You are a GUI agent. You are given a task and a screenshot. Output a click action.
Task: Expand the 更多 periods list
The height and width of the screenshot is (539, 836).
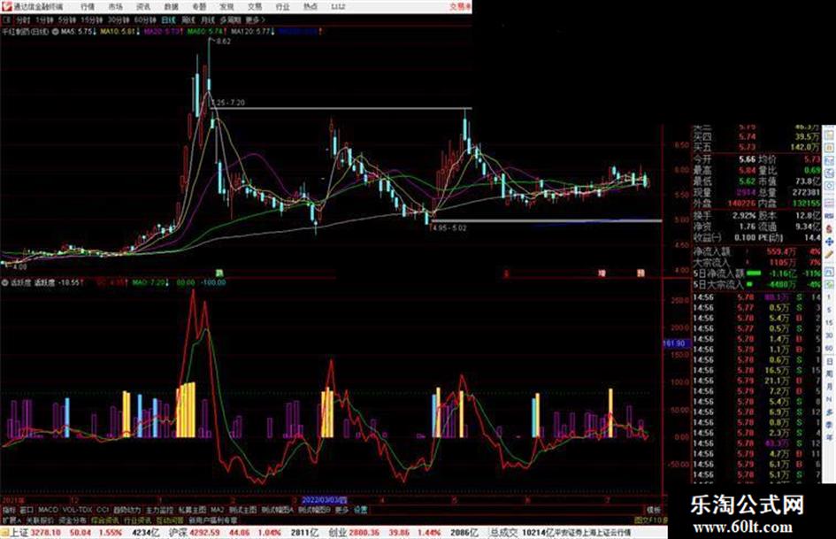[x=256, y=19]
